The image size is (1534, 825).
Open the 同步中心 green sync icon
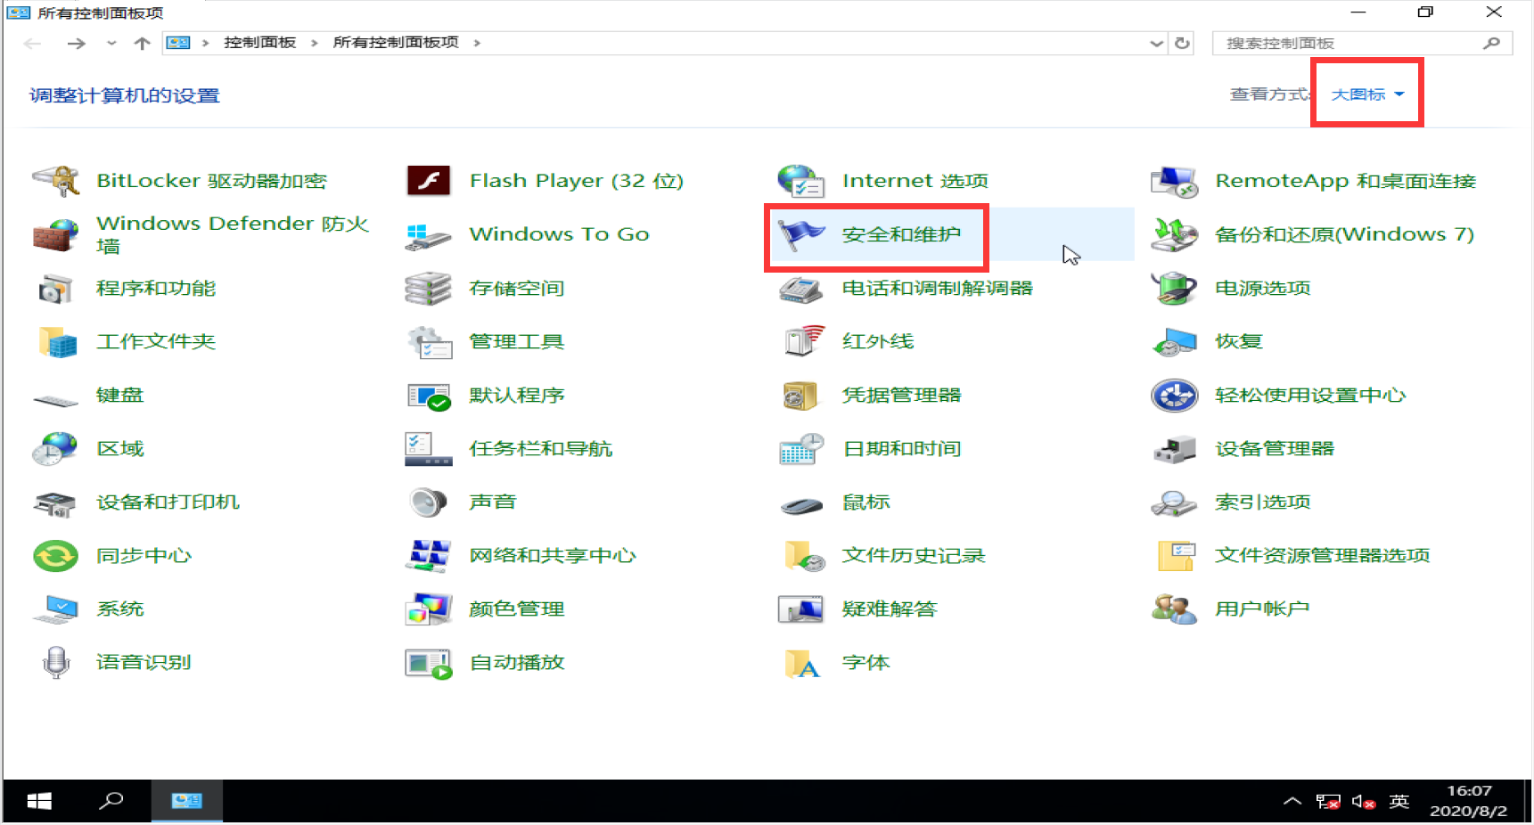tap(56, 556)
